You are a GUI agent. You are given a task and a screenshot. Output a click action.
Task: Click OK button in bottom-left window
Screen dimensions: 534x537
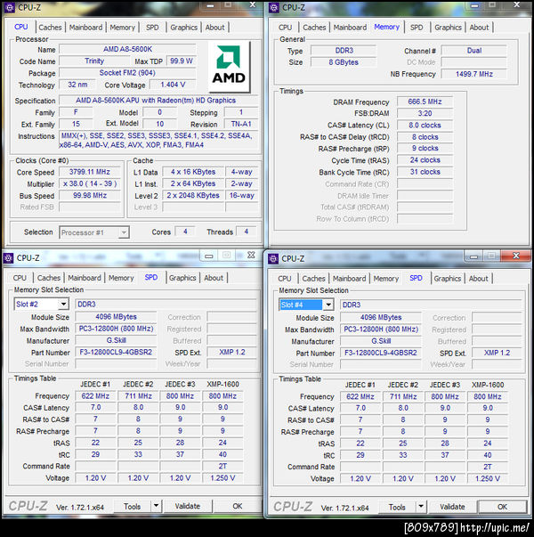tap(238, 506)
